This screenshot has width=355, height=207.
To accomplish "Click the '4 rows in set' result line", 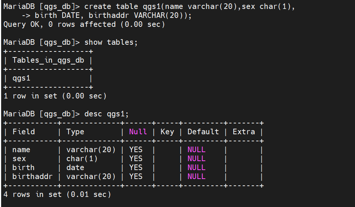I will 57,195.
